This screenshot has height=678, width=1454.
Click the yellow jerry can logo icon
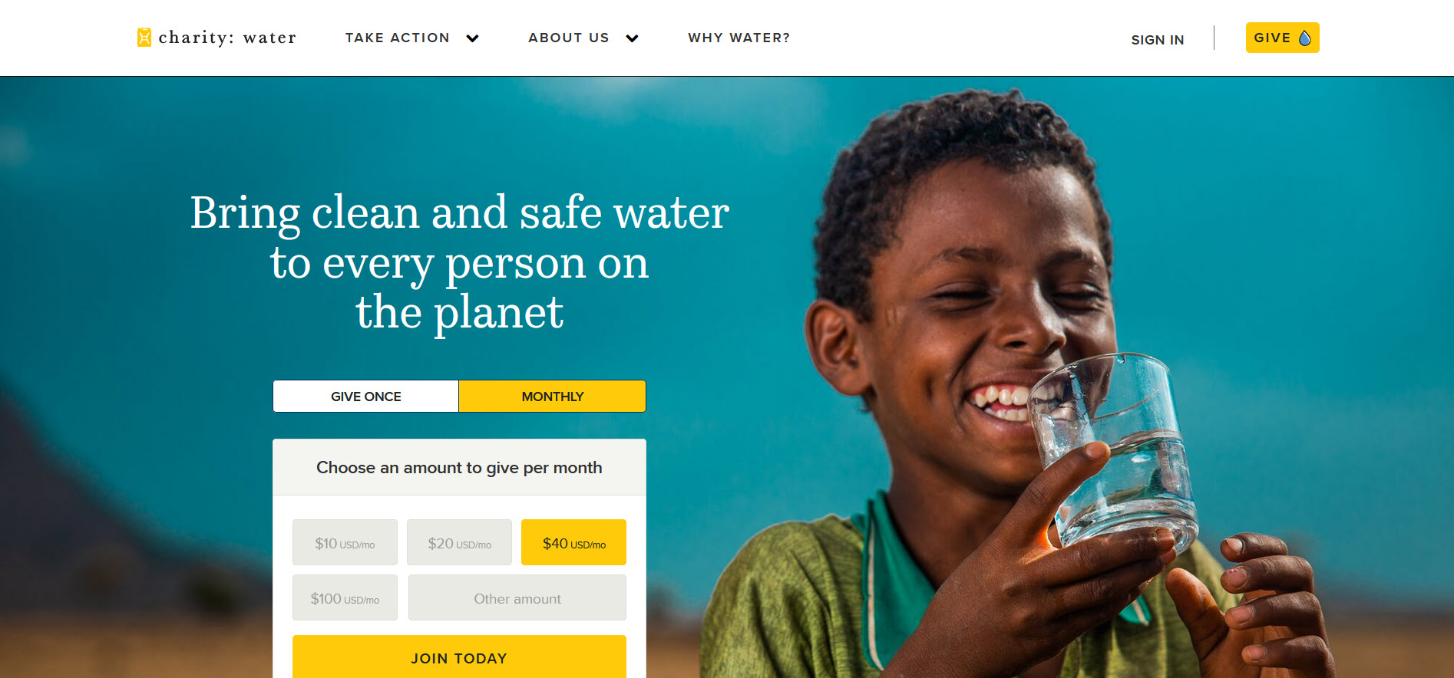click(x=144, y=38)
